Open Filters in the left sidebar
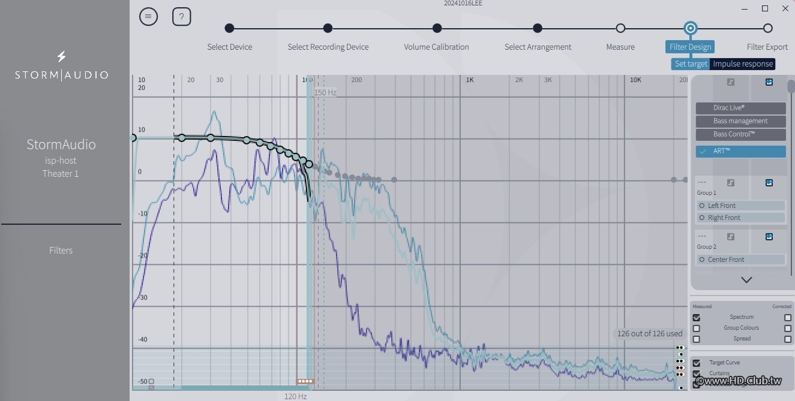Image resolution: width=795 pixels, height=401 pixels. pyautogui.click(x=61, y=251)
